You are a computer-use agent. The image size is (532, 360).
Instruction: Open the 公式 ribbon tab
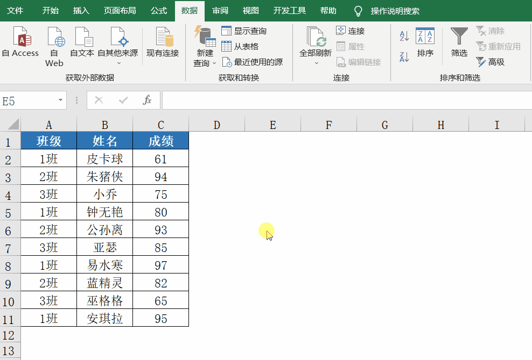159,10
